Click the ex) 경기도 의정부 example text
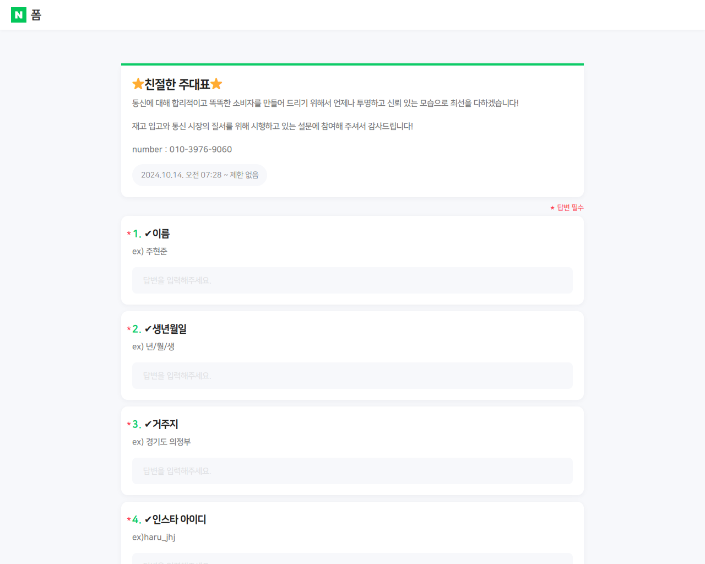 (x=161, y=442)
